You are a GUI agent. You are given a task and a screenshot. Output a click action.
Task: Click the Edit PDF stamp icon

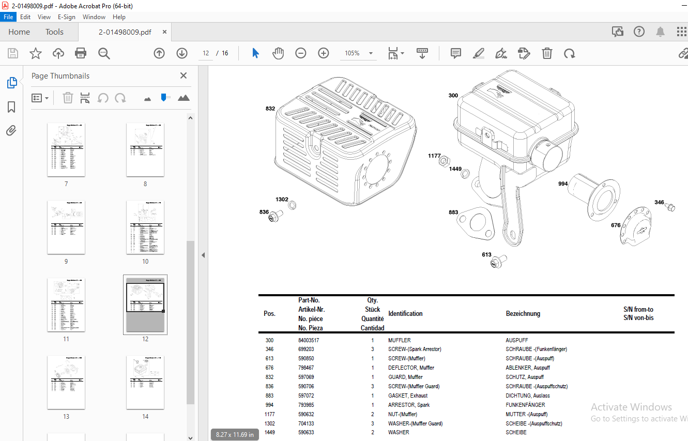[x=524, y=53]
